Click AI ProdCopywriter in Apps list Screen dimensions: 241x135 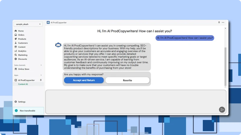(x=27, y=80)
